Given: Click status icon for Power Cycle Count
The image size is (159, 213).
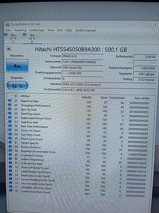Looking at the screenshot, I should (10, 138).
